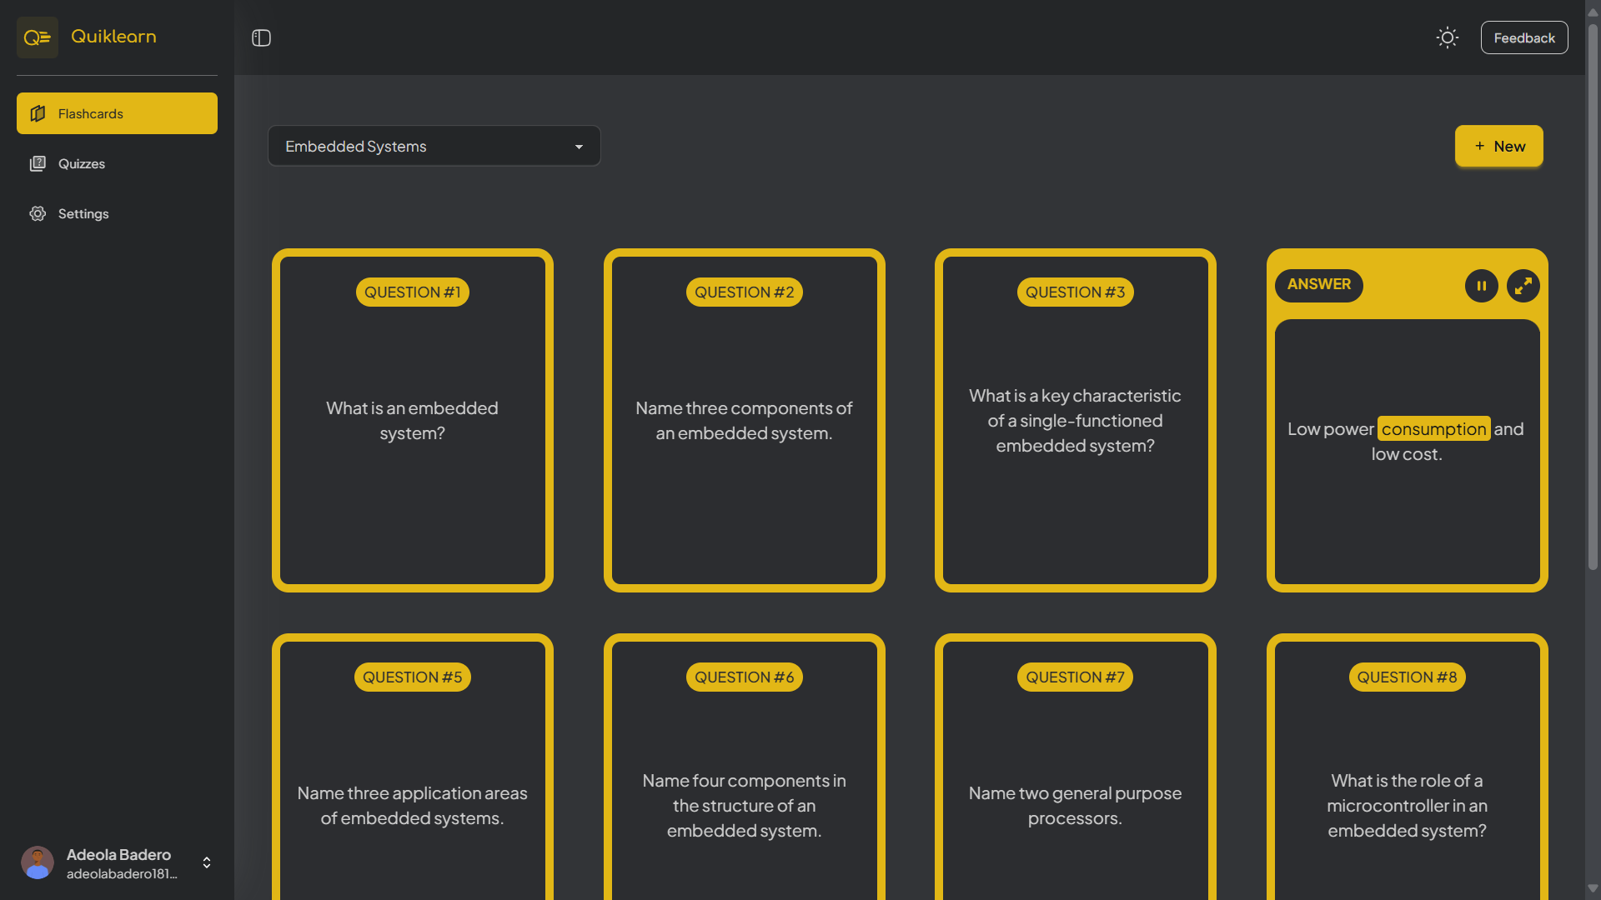Open Settings in the sidebar
Viewport: 1601px width, 900px height.
[x=117, y=213]
